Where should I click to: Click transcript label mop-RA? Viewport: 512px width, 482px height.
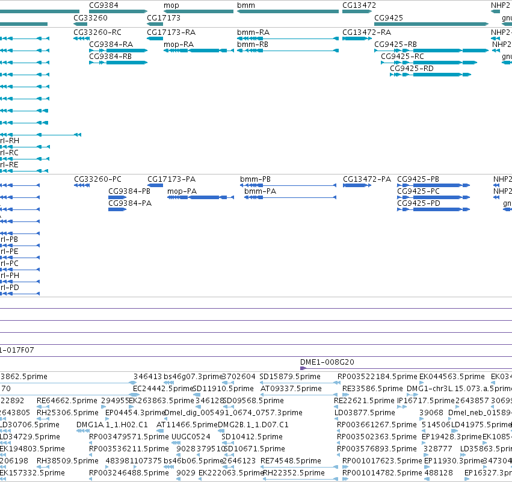tap(179, 44)
